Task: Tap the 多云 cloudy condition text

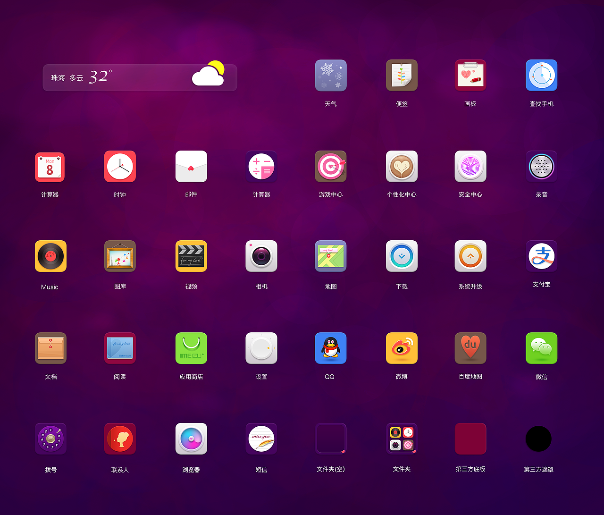Action: (76, 78)
